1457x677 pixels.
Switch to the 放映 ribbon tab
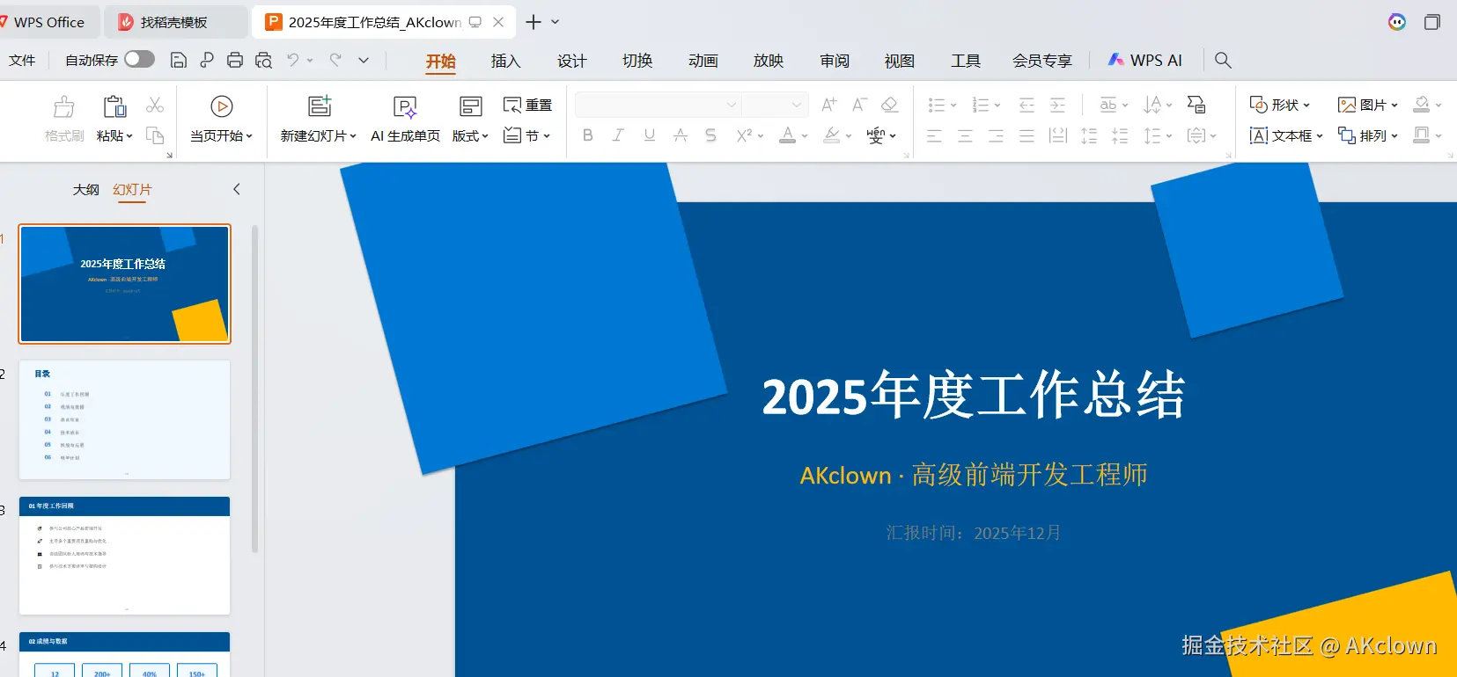(769, 61)
